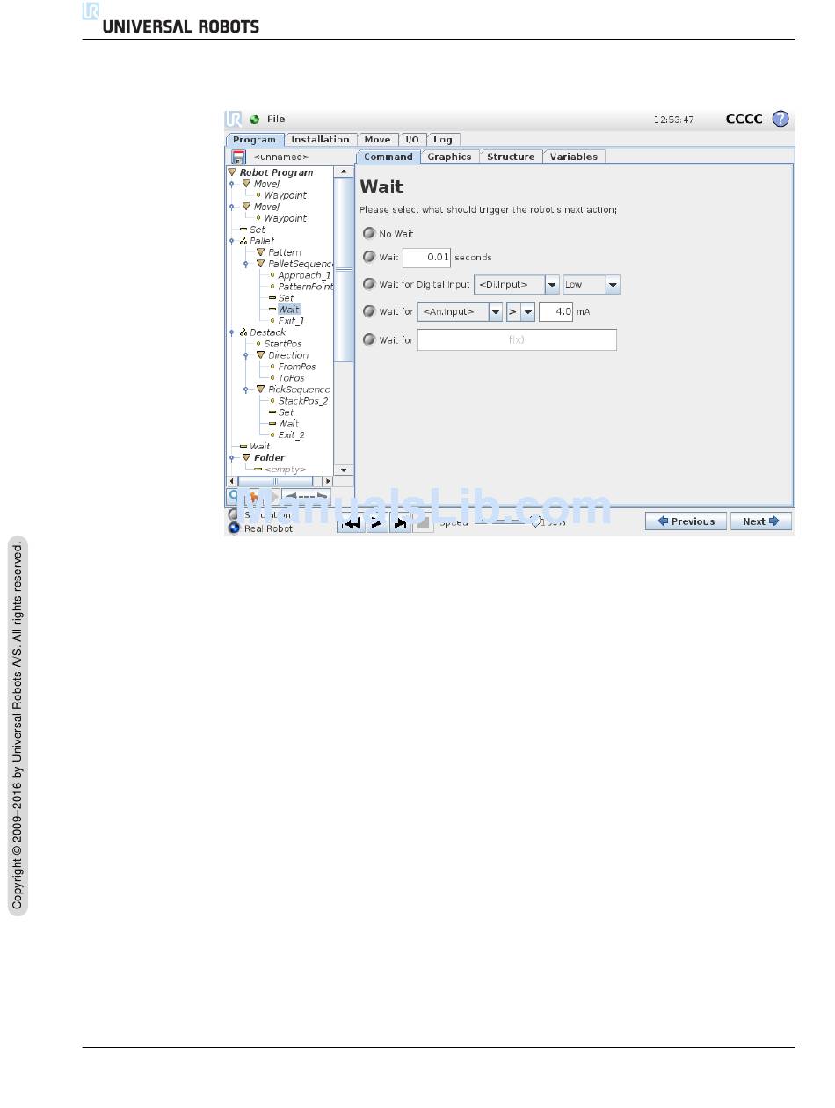Switch to the Graphics tab
The width and height of the screenshot is (835, 1108).
pyautogui.click(x=449, y=157)
